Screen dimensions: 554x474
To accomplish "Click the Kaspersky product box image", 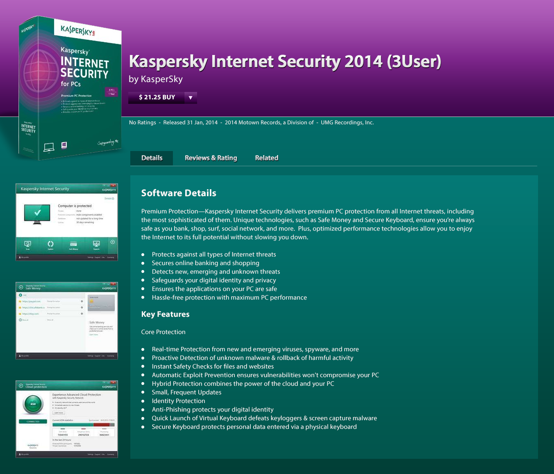I will [70, 88].
